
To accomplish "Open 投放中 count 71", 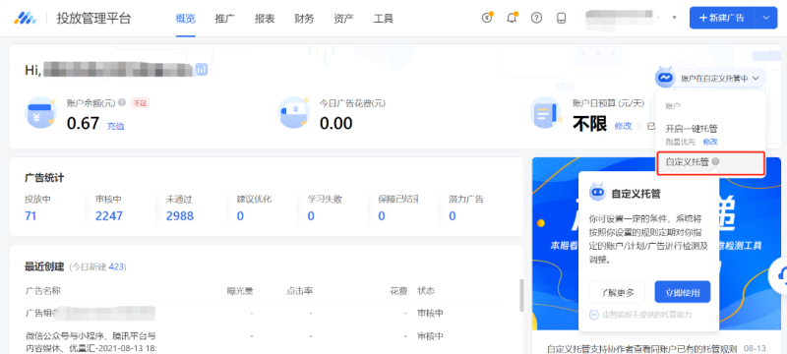I will click(x=30, y=216).
